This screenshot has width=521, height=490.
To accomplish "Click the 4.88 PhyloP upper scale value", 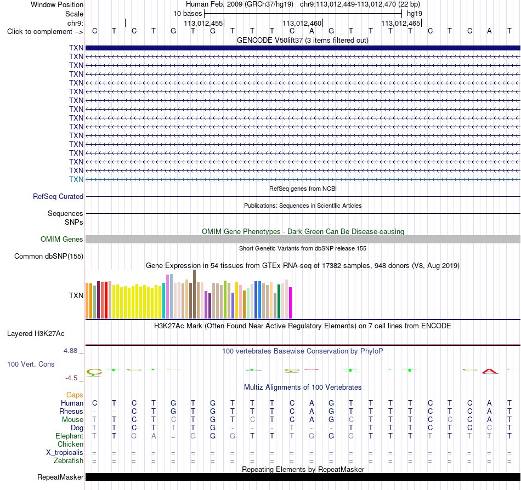I will coord(70,351).
